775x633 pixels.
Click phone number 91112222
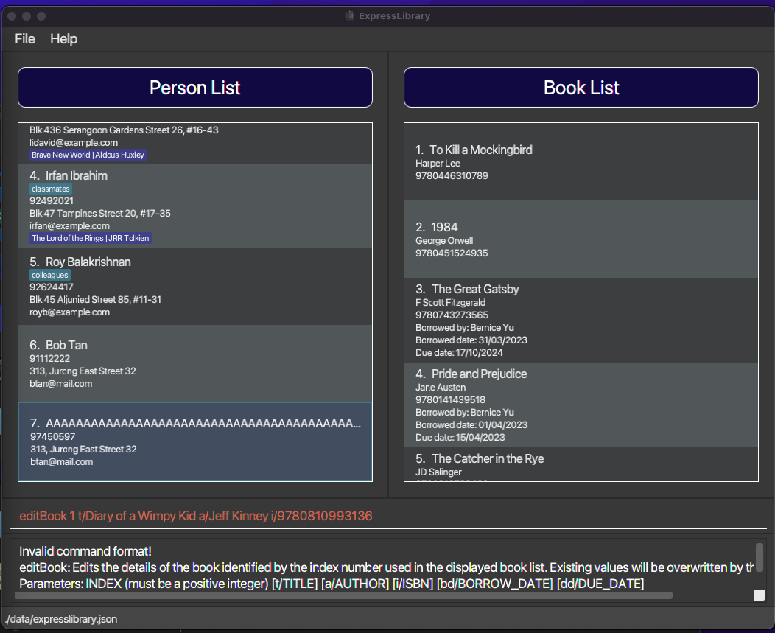pos(49,358)
